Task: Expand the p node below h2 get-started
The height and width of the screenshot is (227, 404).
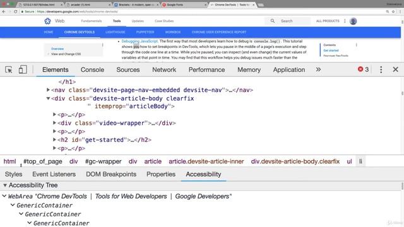Action: tap(54, 148)
